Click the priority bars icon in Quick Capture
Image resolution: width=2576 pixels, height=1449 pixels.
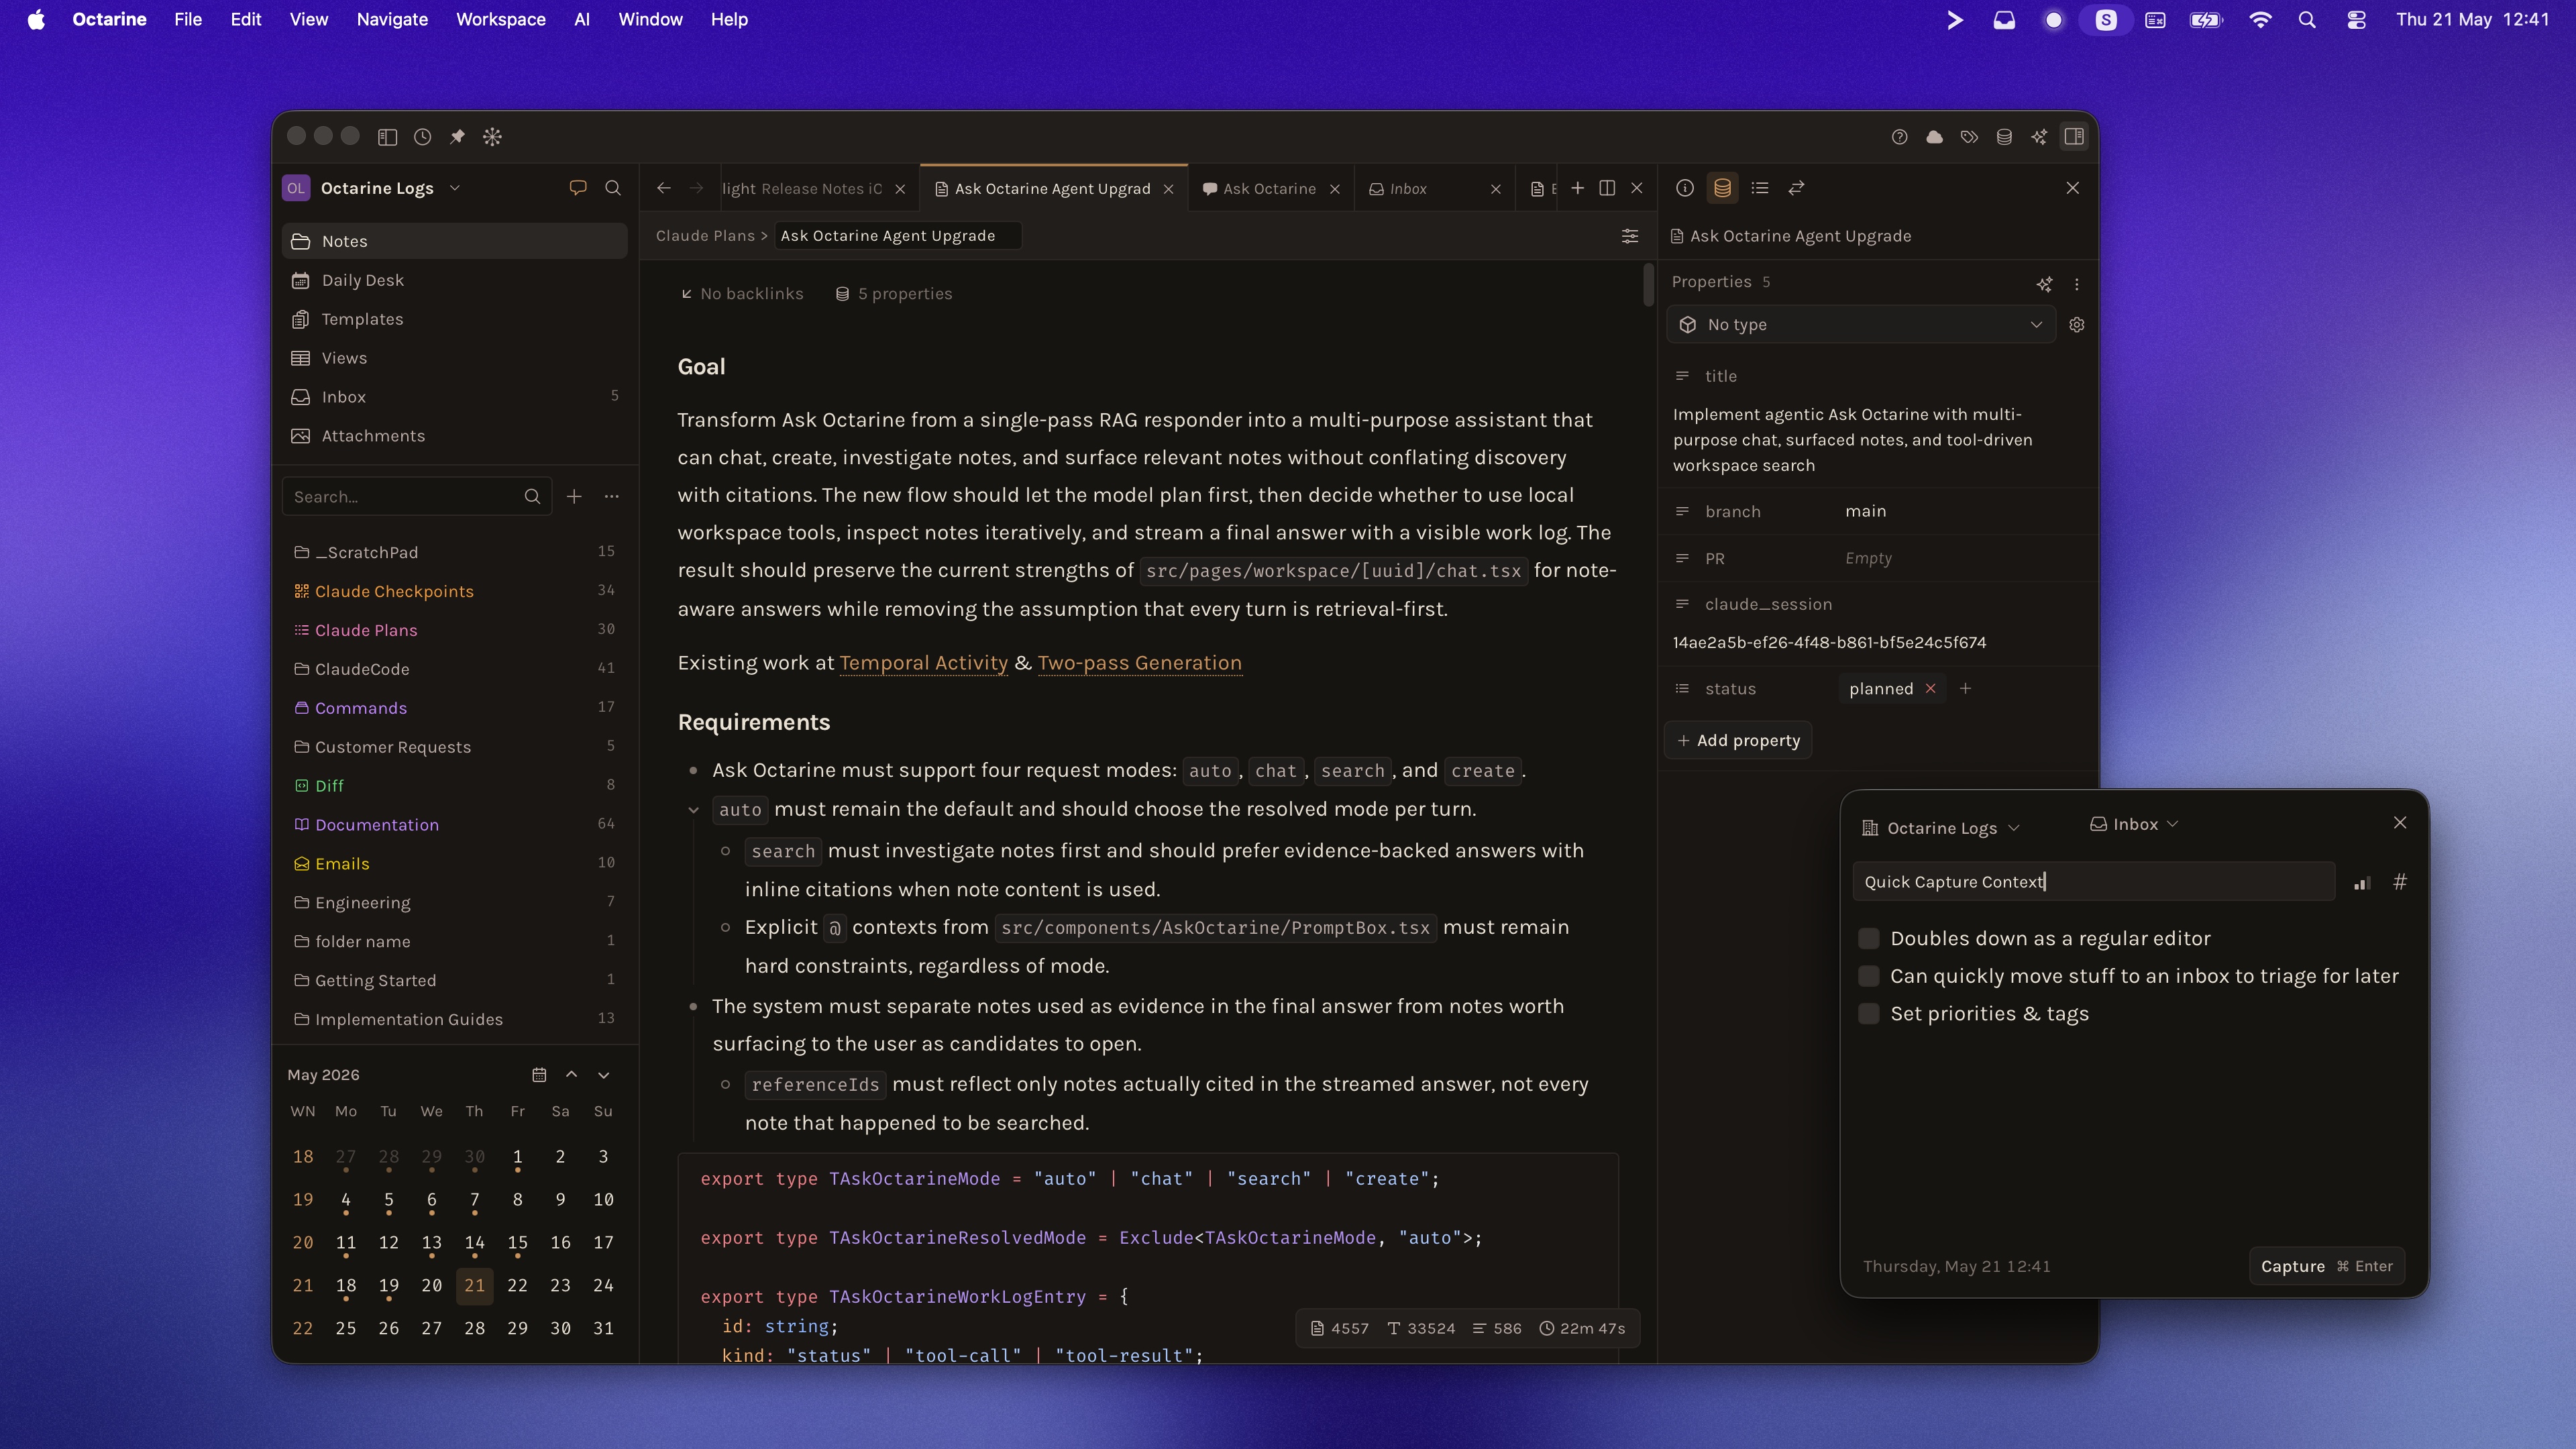coord(2362,883)
